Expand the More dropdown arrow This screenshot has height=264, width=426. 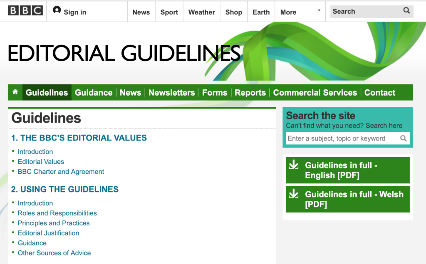pyautogui.click(x=319, y=10)
